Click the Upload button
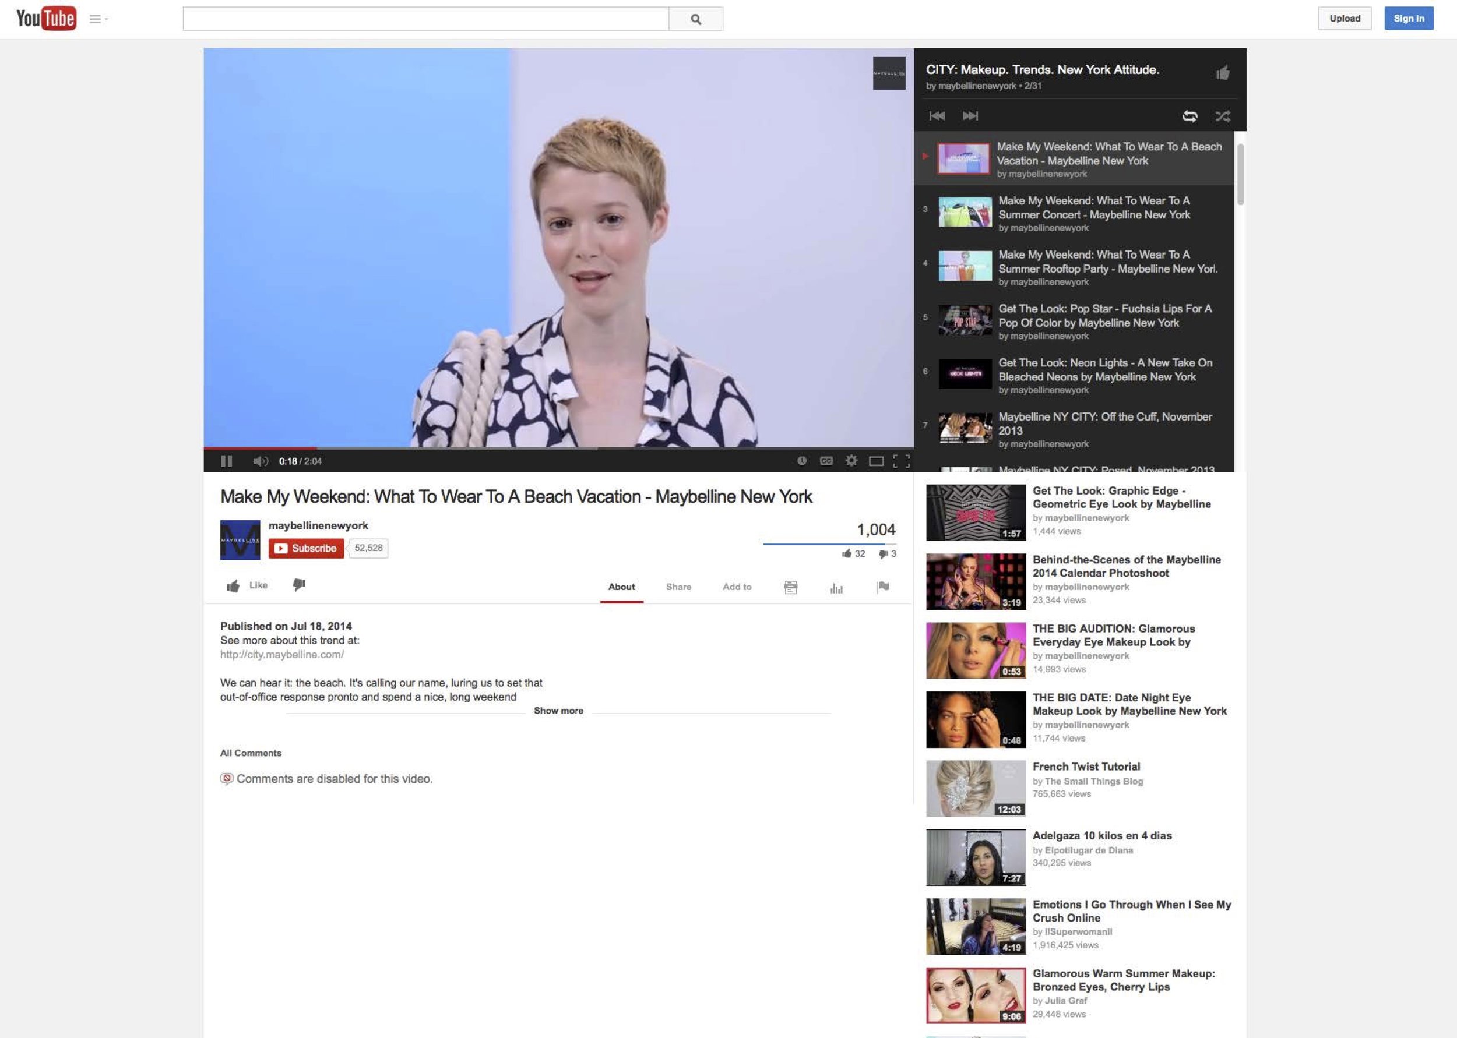 pos(1345,19)
